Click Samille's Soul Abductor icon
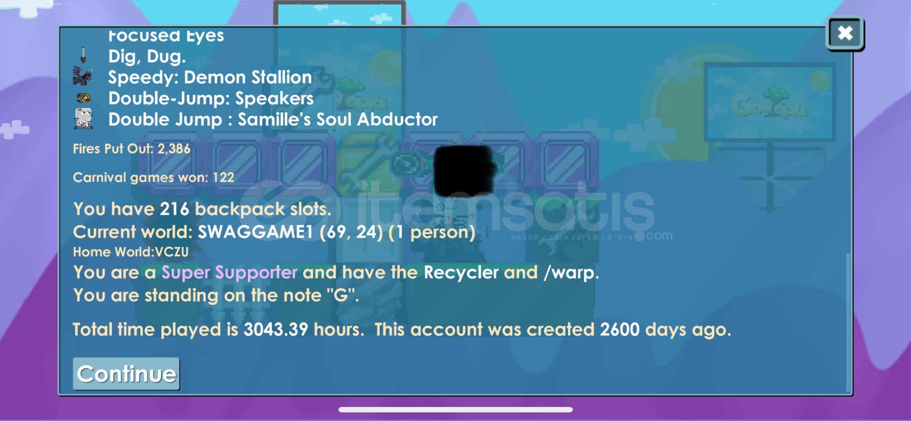 [83, 119]
